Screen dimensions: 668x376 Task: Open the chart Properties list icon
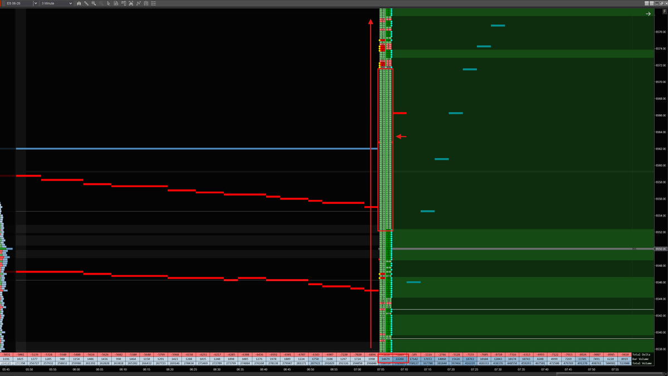(x=153, y=3)
